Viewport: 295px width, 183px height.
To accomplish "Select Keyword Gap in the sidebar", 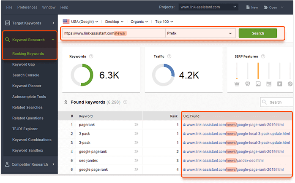I will click(x=23, y=65).
